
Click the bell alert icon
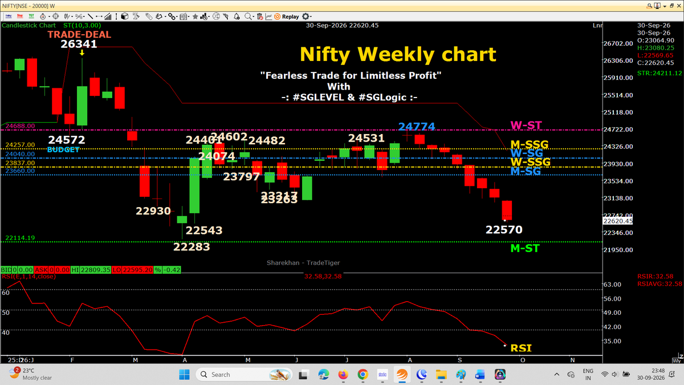[236, 17]
